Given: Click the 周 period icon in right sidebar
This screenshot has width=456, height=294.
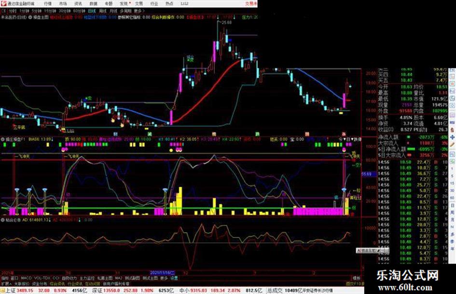Looking at the screenshot, I should (x=452, y=213).
